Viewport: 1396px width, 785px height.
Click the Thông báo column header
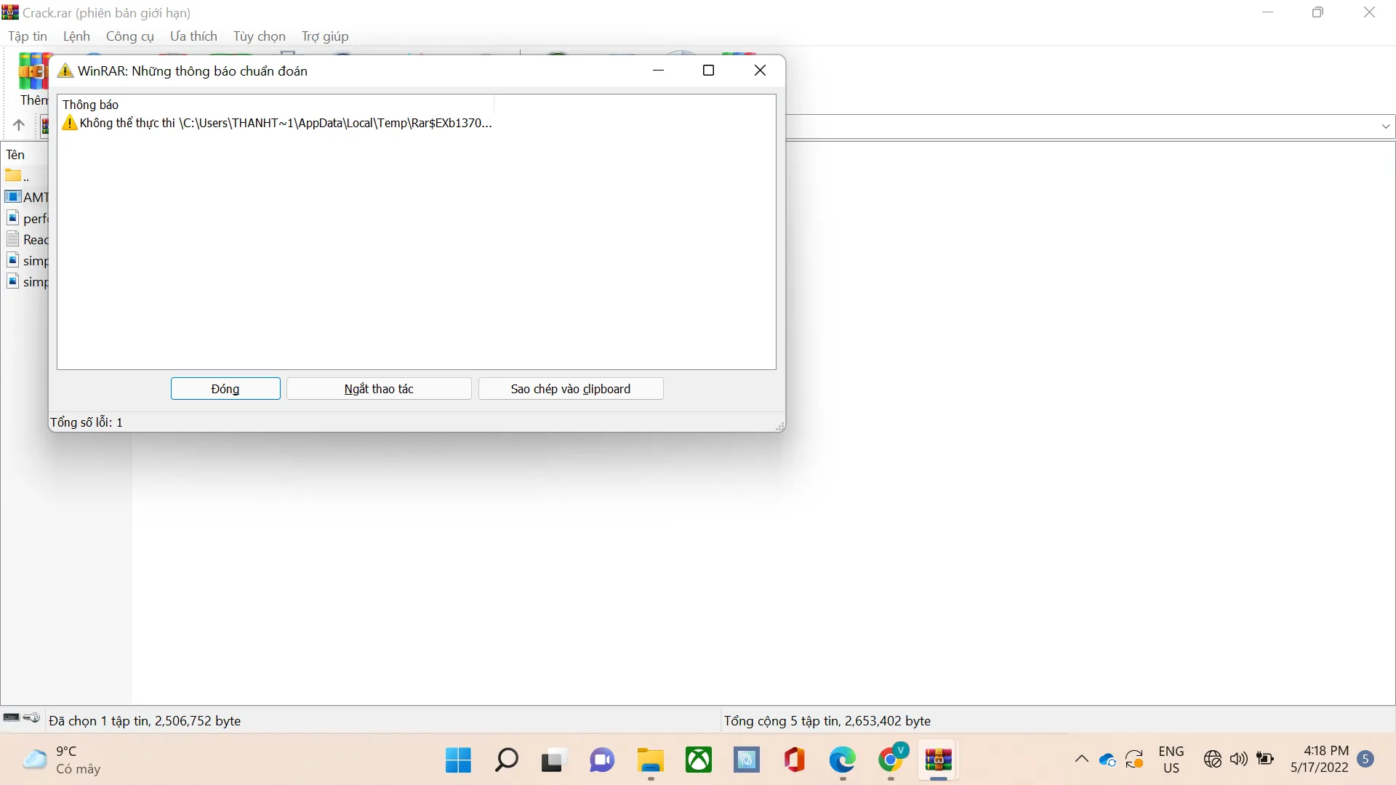[276, 105]
